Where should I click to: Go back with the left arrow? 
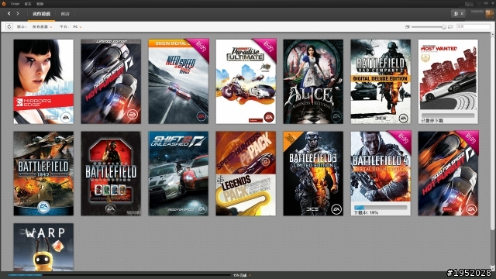tap(9, 14)
